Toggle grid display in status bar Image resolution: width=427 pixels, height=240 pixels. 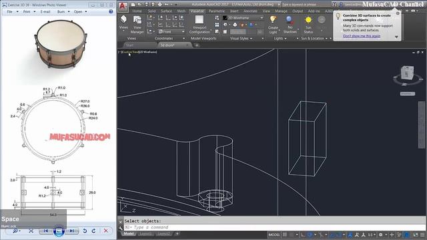(x=285, y=235)
